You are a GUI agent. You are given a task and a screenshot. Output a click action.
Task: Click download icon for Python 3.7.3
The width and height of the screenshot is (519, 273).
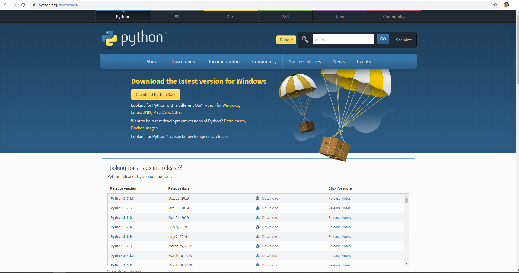258,246
